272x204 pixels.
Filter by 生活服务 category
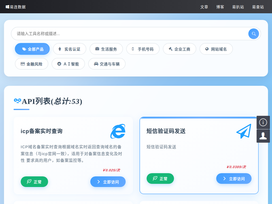point(106,49)
